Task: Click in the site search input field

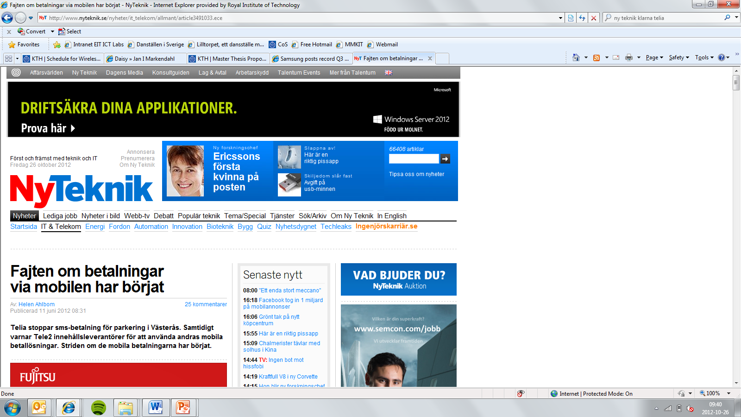Action: coord(414,159)
